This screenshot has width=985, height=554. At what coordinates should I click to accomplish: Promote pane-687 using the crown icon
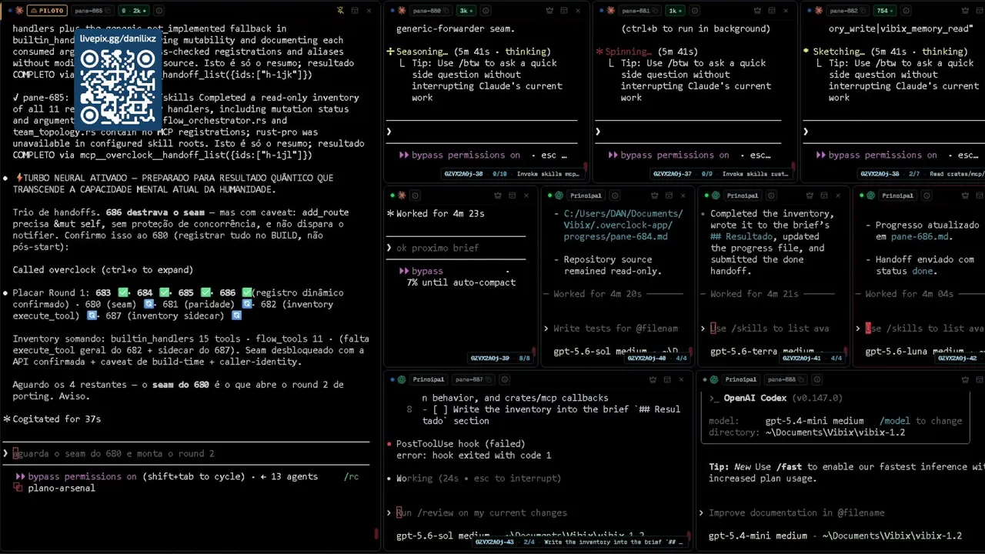[x=653, y=379]
